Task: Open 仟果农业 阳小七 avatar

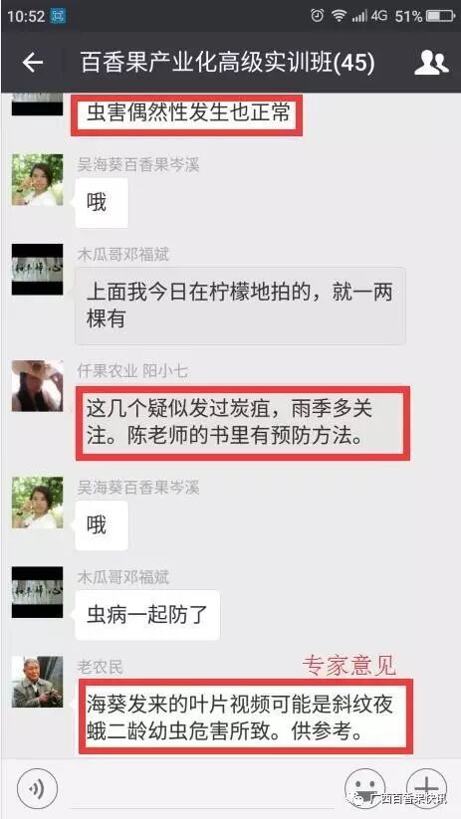Action: tap(37, 385)
